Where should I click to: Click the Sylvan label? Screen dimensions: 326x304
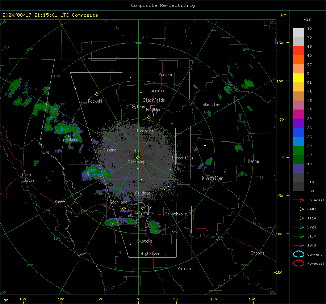click(138, 107)
